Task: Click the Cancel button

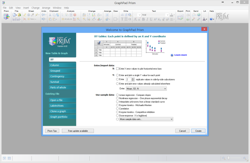Action: [x=182, y=131]
